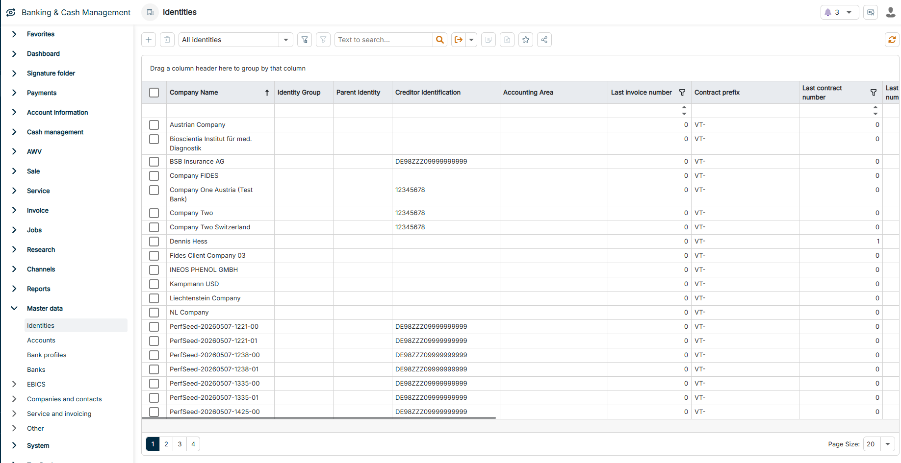Click the delete trash icon in toolbar
This screenshot has height=463, width=901.
167,40
